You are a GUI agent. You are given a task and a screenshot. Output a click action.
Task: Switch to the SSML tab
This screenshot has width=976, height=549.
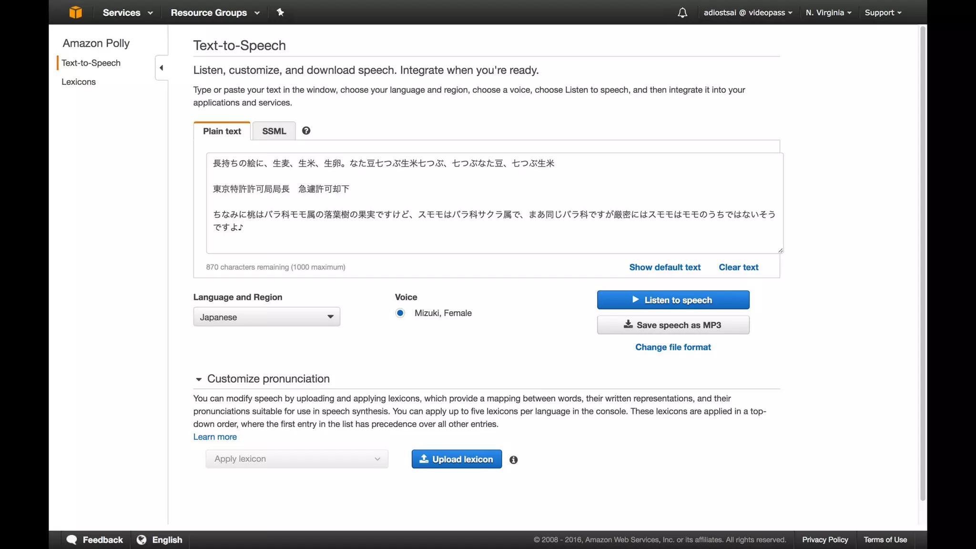coord(274,131)
